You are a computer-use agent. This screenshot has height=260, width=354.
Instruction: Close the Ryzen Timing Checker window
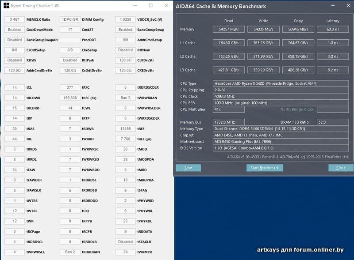coord(166,6)
